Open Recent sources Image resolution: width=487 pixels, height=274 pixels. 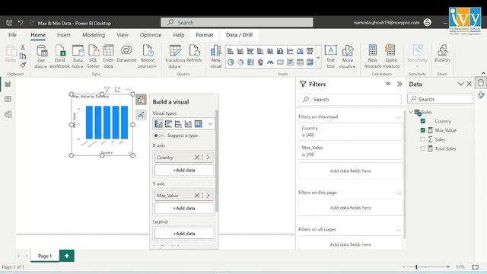tap(147, 56)
